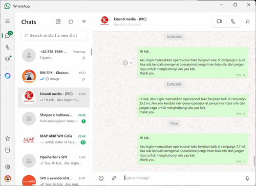The width and height of the screenshot is (256, 186).
Task: Open the RM SPX - Khairun chat
Action: pos(54,76)
